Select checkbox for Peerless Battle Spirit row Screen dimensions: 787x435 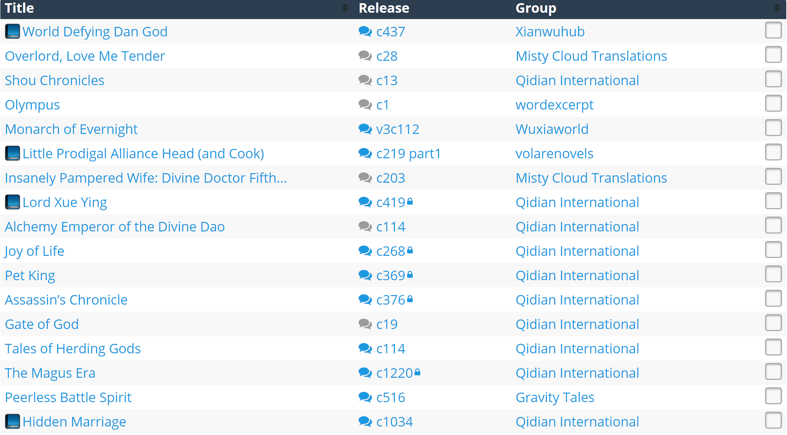click(773, 396)
